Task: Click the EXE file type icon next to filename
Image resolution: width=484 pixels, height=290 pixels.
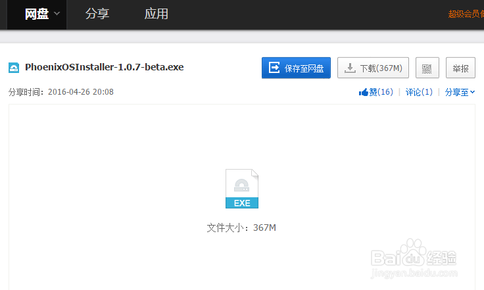Action: coord(14,68)
